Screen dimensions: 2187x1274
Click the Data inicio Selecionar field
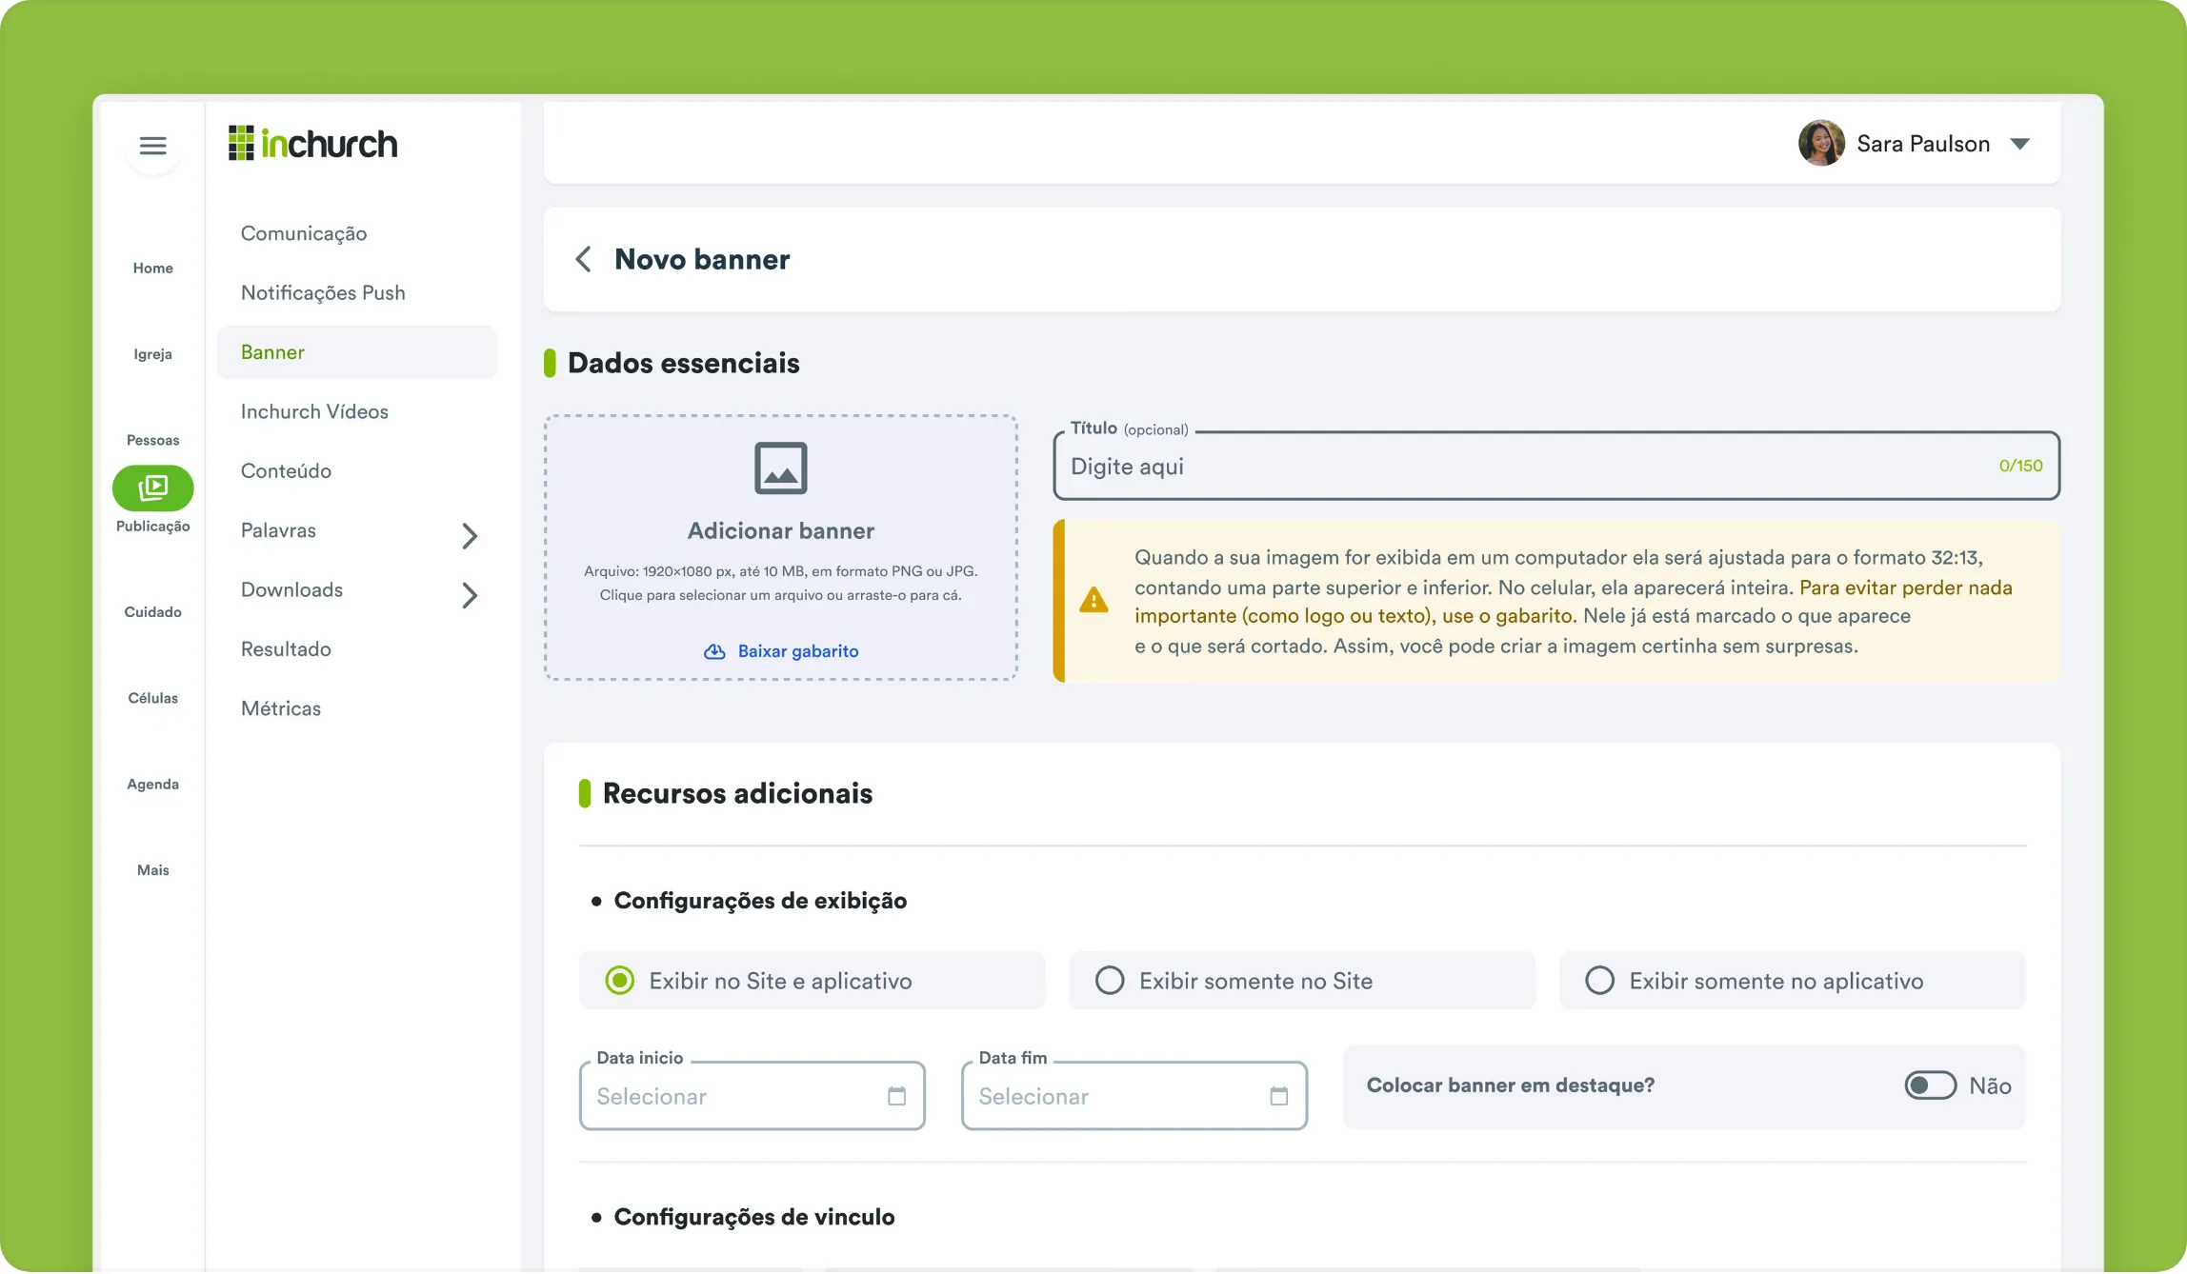coord(752,1096)
